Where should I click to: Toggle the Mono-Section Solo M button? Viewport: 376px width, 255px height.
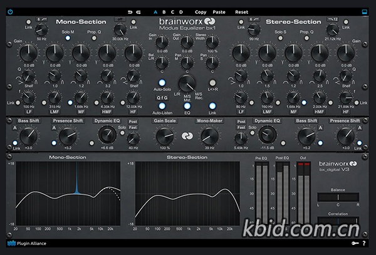point(68,38)
